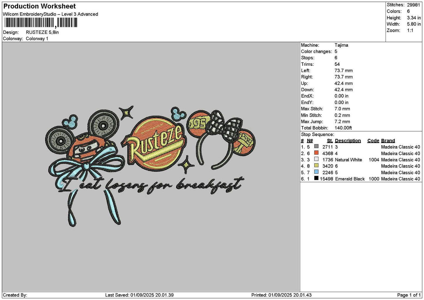Click the 'Color changes:' label
Screen dimensions: 424x300
coord(317,51)
